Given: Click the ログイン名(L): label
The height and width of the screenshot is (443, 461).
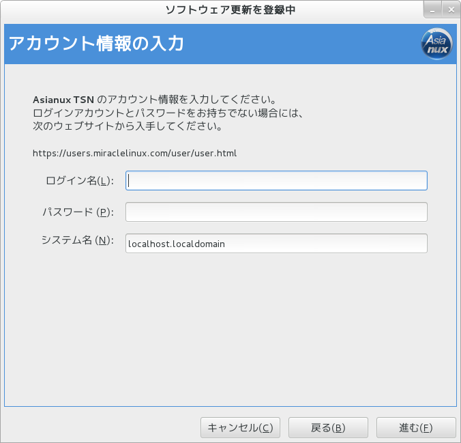Looking at the screenshot, I should (x=79, y=181).
